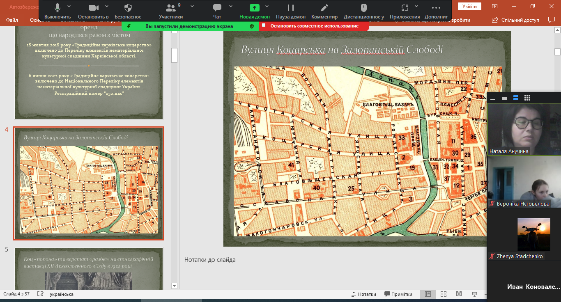Image resolution: width=561 pixels, height=302 pixels.
Task: Mute microphone with Выключить button
Action: click(57, 11)
